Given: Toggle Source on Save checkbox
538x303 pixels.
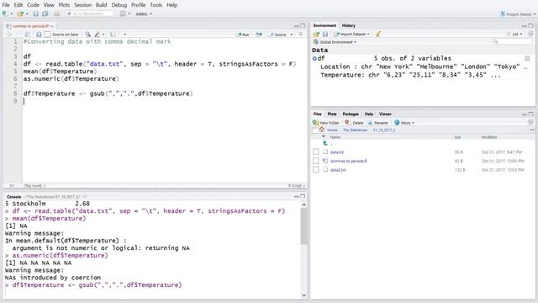Looking at the screenshot, I should click(48, 35).
